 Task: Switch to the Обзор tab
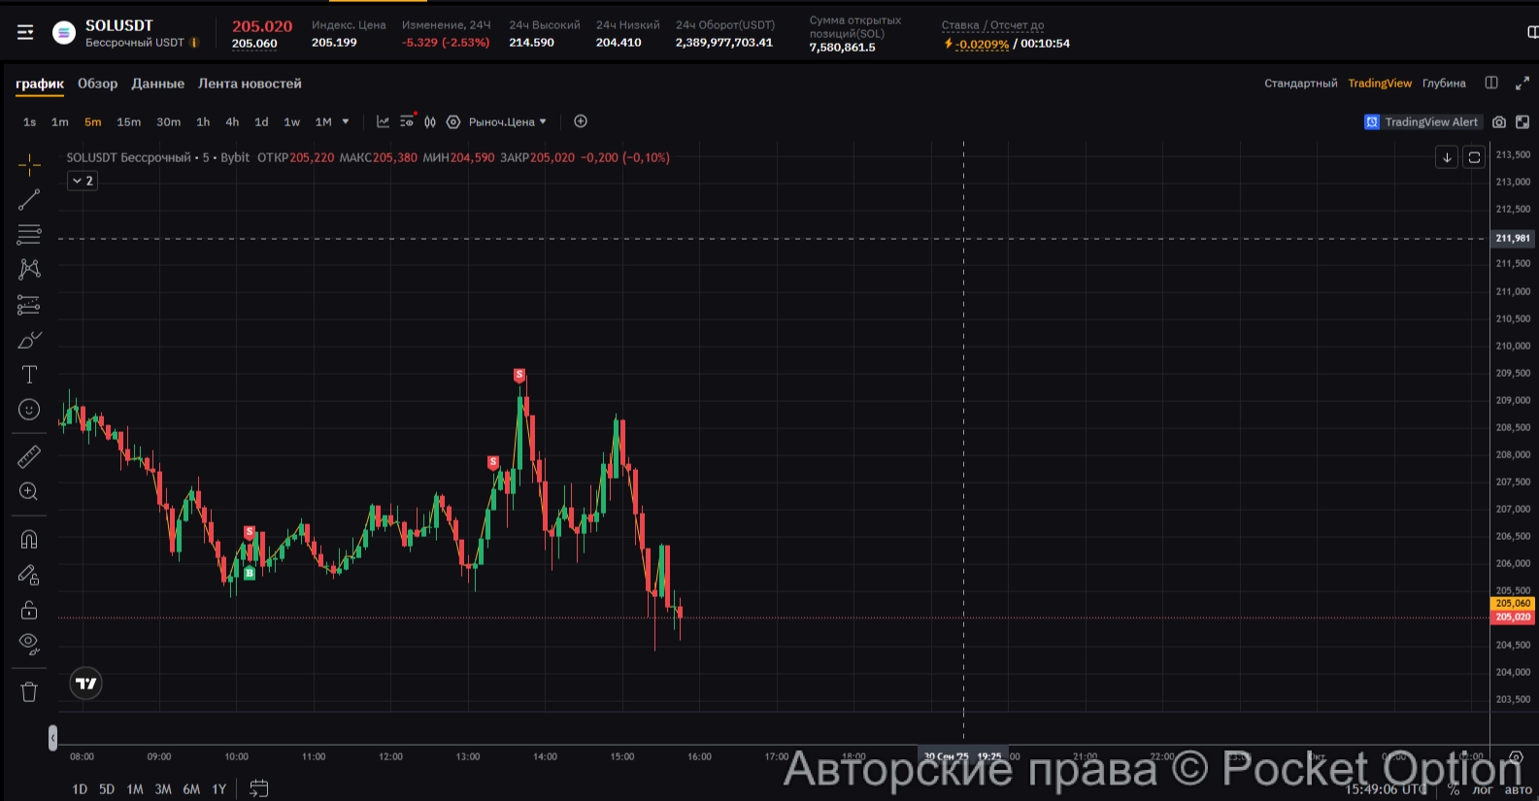[97, 83]
